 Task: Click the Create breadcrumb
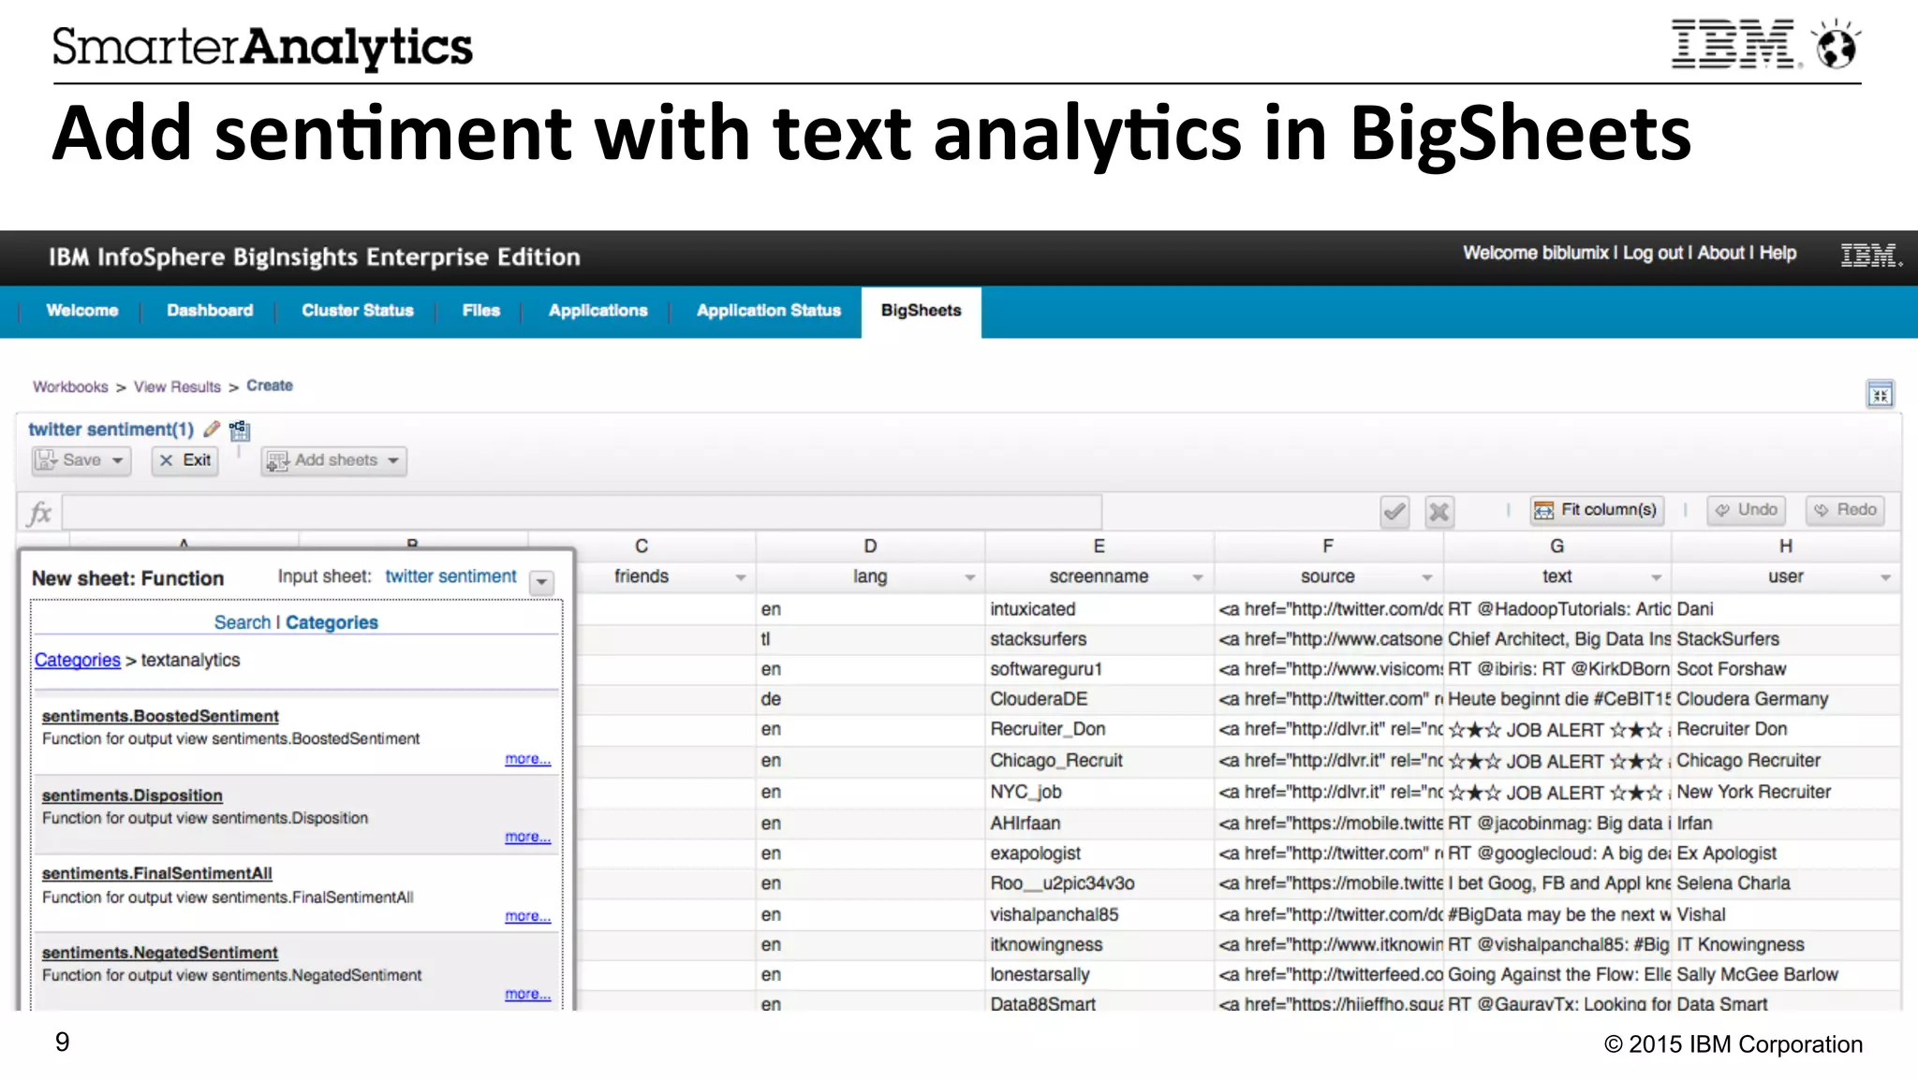coord(270,386)
